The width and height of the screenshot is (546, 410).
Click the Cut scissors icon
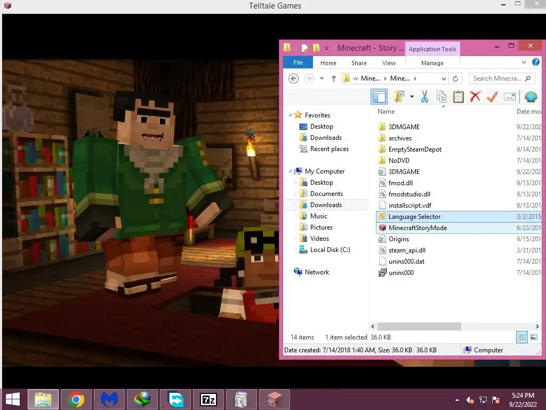(424, 97)
